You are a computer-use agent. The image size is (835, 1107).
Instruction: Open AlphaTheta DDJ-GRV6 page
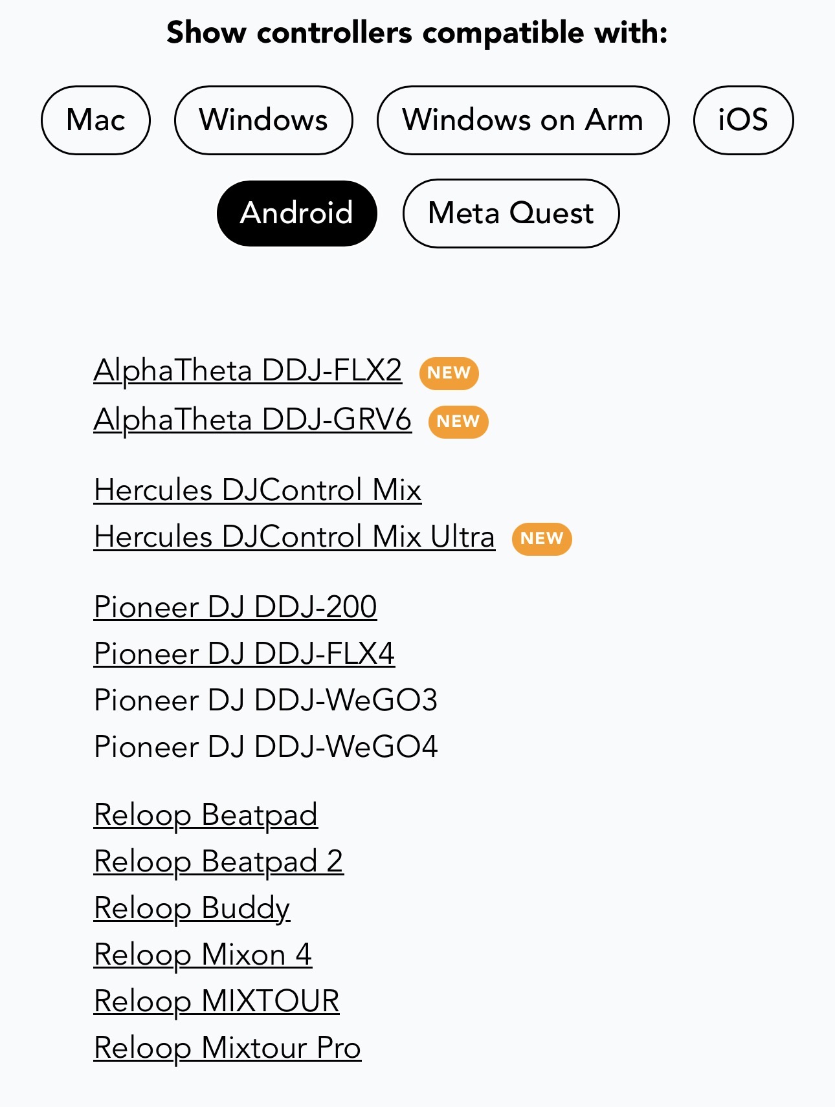[252, 420]
